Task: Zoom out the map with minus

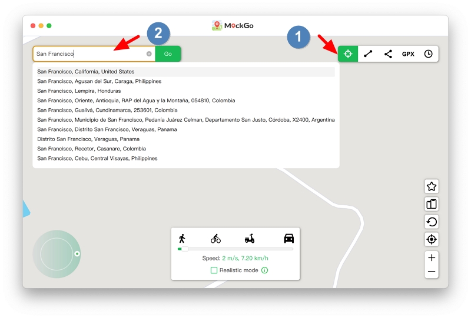Action: tap(432, 272)
